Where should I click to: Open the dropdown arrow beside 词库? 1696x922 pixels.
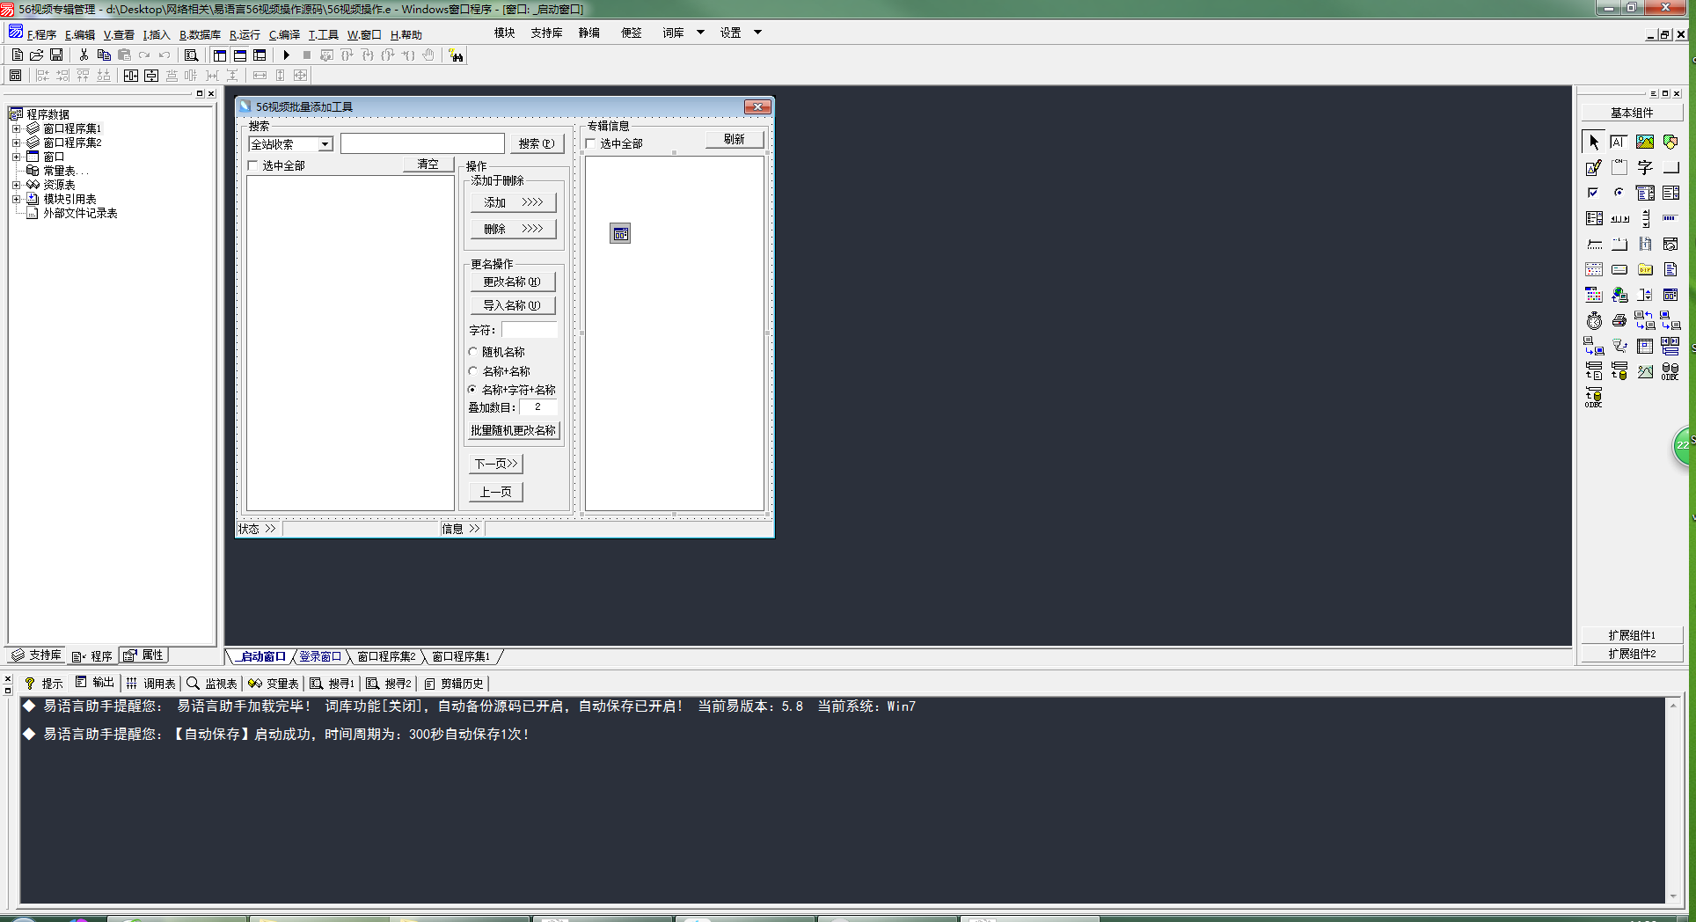700,33
